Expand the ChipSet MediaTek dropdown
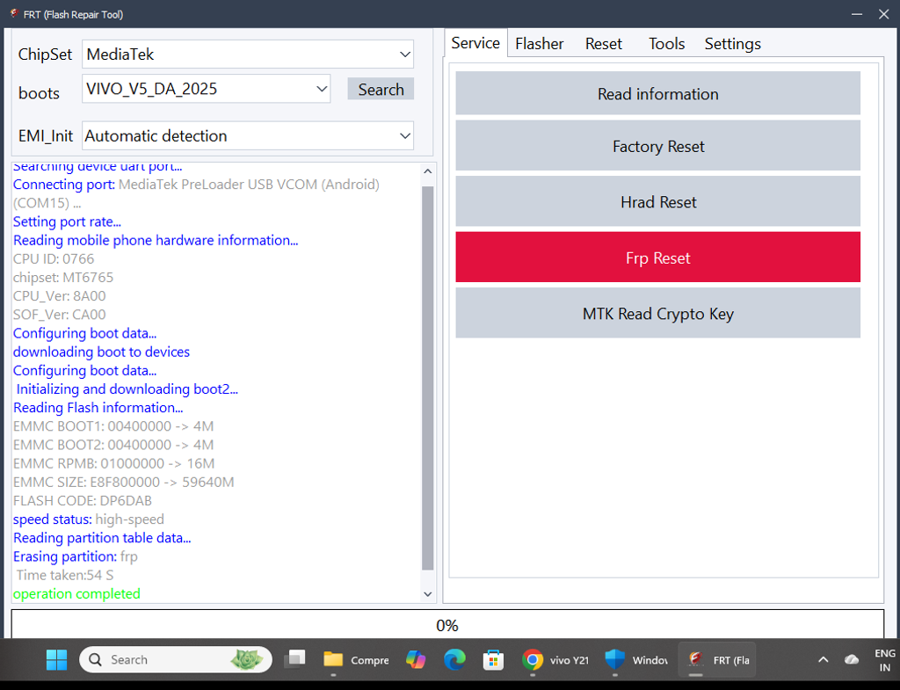 (x=404, y=54)
